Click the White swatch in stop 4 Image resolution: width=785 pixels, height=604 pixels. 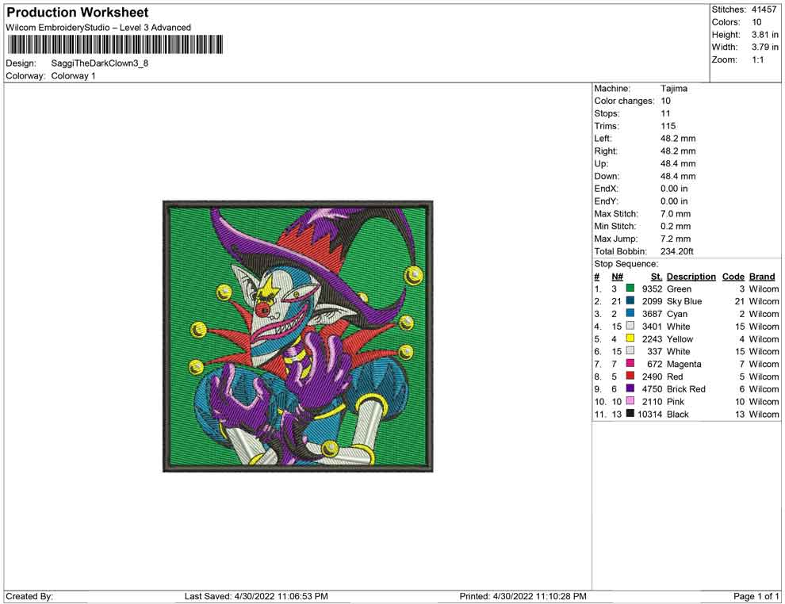pos(630,326)
